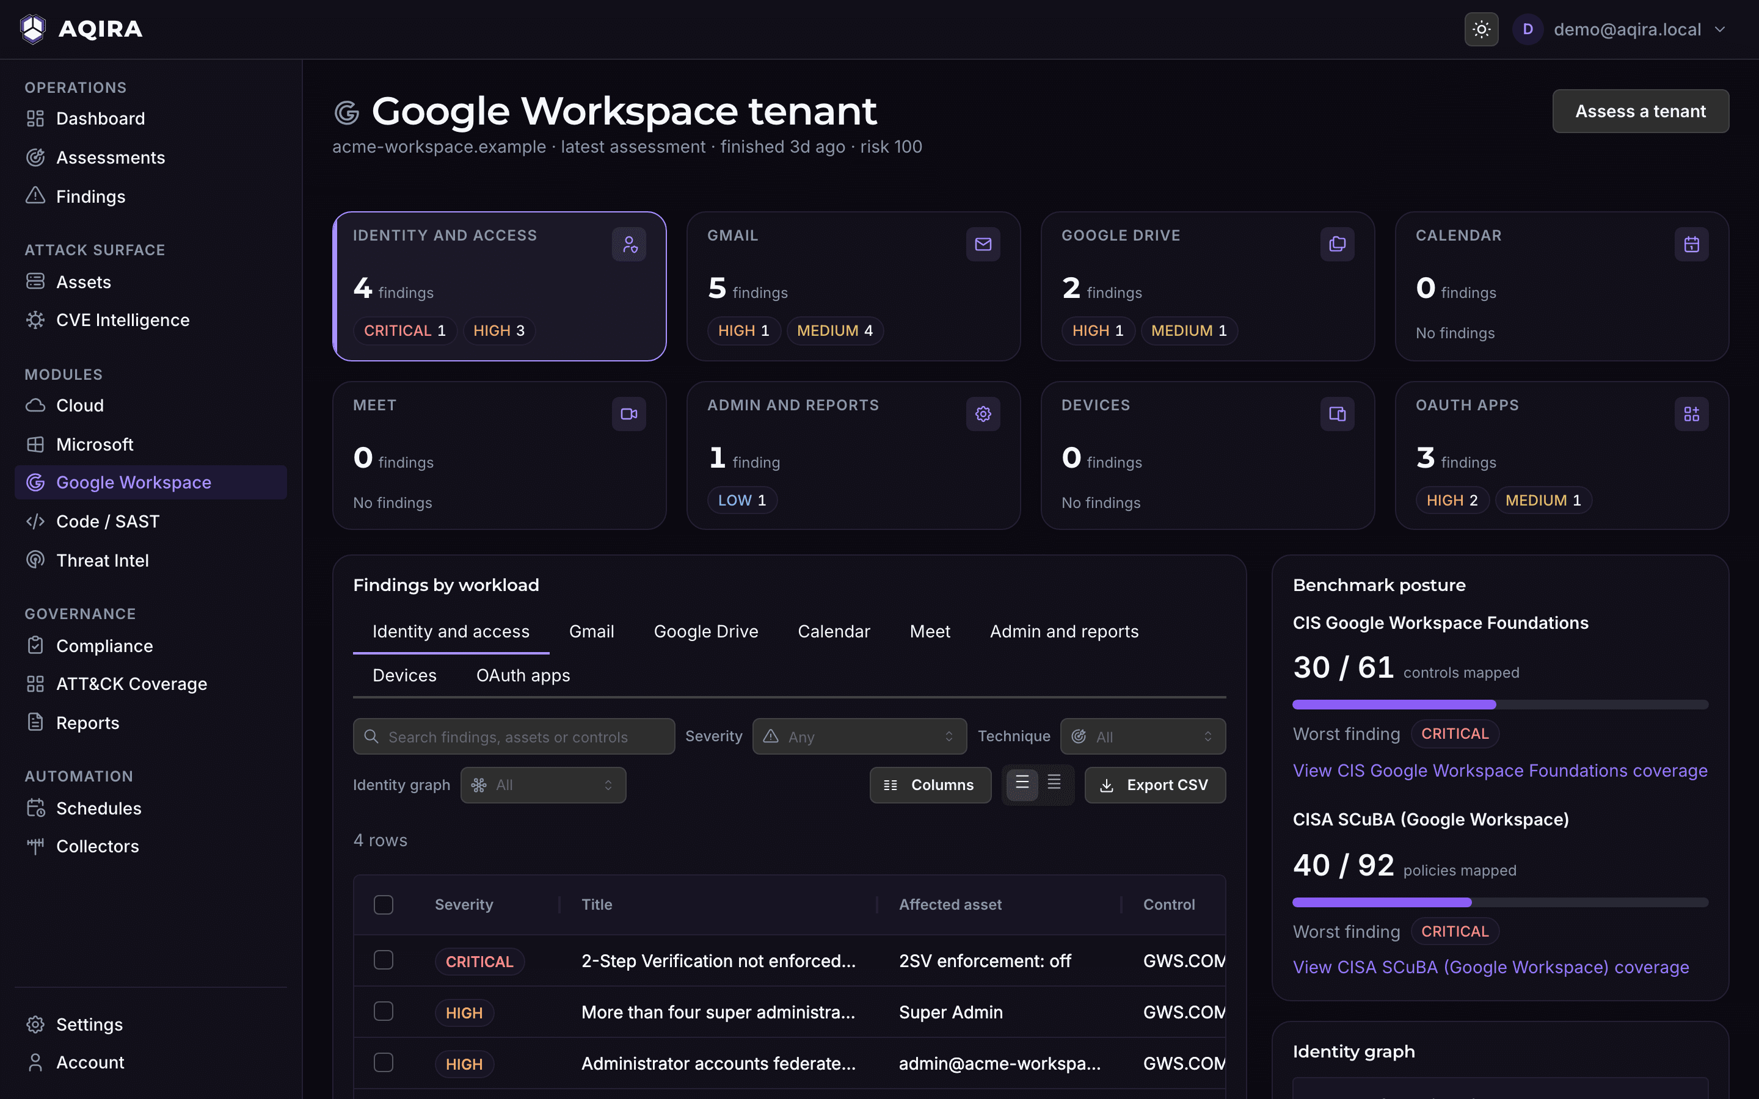Viewport: 1759px width, 1099px height.
Task: Tick the select-all checkbox in table header
Action: [x=383, y=904]
